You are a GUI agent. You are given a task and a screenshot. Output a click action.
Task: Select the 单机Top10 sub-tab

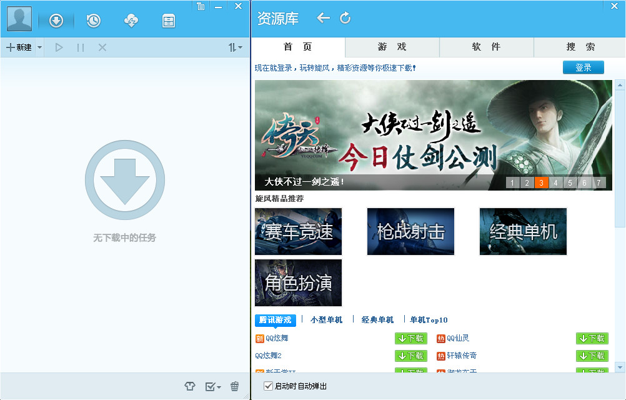click(x=429, y=320)
